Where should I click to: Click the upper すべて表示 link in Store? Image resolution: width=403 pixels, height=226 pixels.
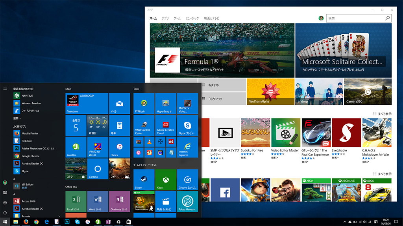[383, 114]
